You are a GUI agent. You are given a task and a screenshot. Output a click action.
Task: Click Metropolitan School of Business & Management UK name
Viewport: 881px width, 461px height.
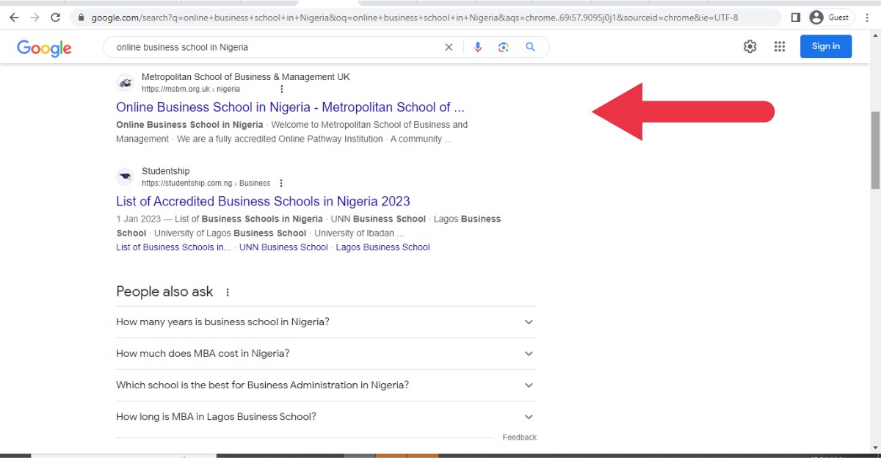pos(246,77)
